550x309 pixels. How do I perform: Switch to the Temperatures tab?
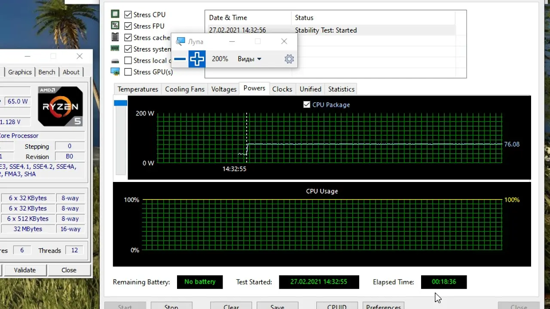tap(137, 89)
